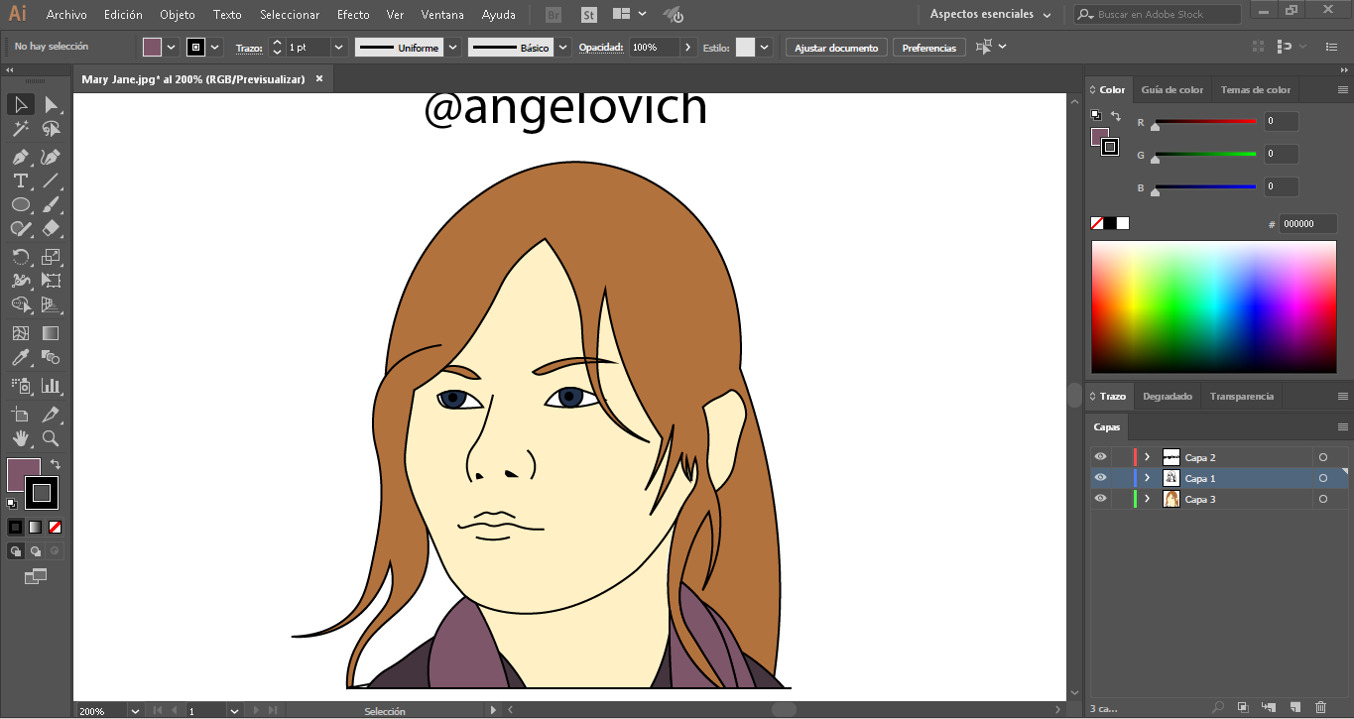The image size is (1354, 719).
Task: Activate solid Color mode in toolbox
Action: tap(15, 527)
